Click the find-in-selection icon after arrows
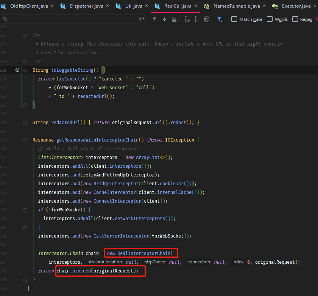318x296 pixels. click(x=174, y=19)
